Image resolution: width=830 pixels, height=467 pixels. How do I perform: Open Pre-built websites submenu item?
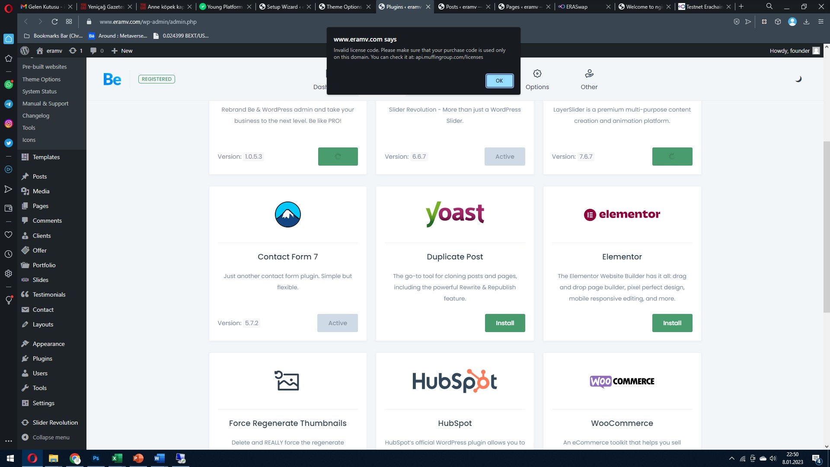pos(45,67)
